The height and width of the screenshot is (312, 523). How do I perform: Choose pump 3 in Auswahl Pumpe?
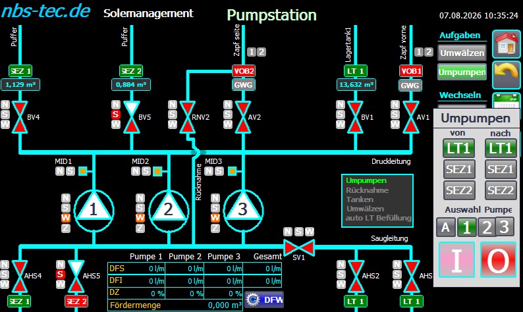505,226
